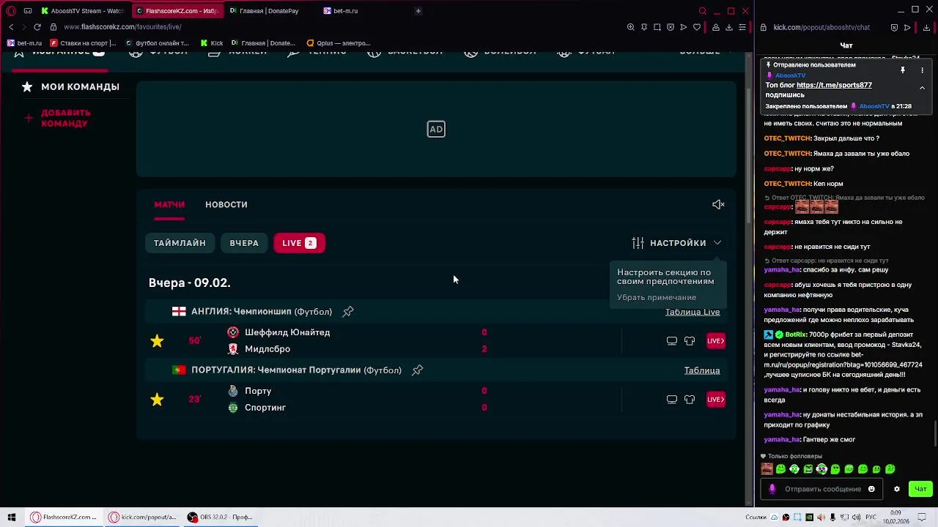This screenshot has height=527, width=938.
Task: Switch to AbooshTV Stream browser tab
Action: point(82,11)
